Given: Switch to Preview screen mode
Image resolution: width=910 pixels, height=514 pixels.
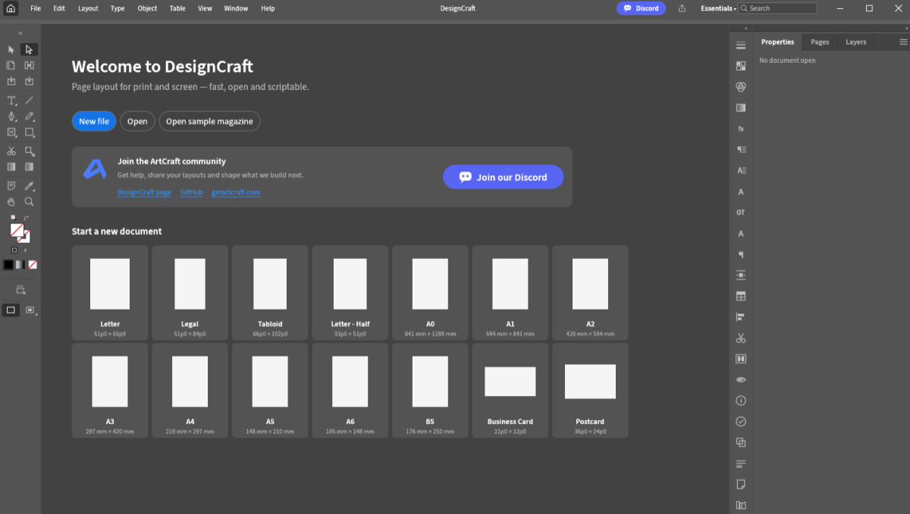Looking at the screenshot, I should (30, 310).
